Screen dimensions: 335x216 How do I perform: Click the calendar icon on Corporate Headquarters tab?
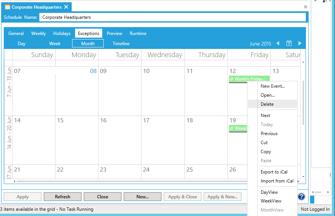[8, 7]
